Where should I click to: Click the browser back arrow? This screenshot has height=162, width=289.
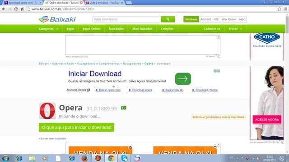pos(4,9)
